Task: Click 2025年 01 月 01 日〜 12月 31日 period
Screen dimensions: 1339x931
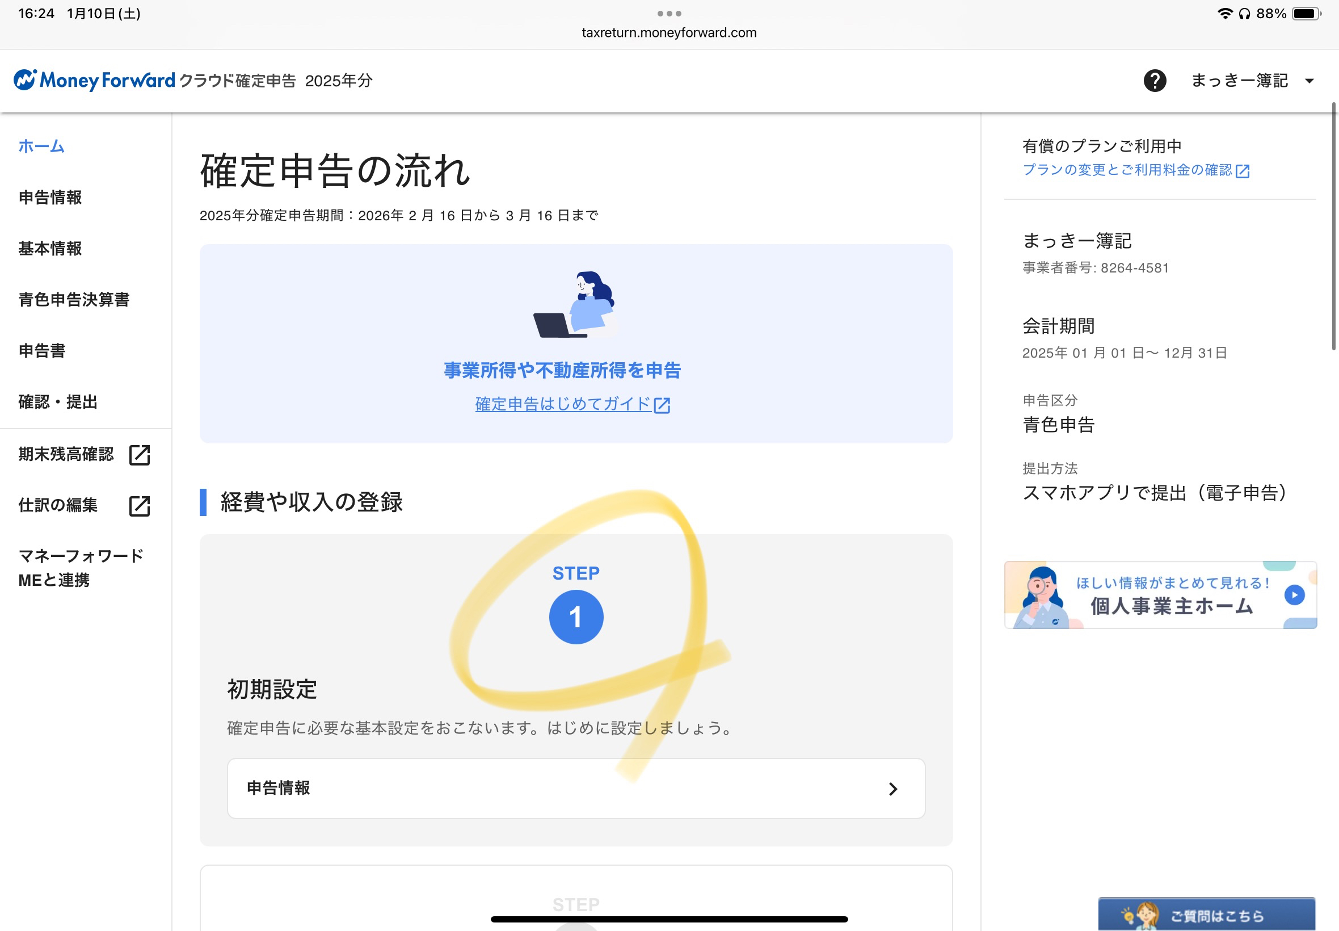Action: pyautogui.click(x=1125, y=353)
